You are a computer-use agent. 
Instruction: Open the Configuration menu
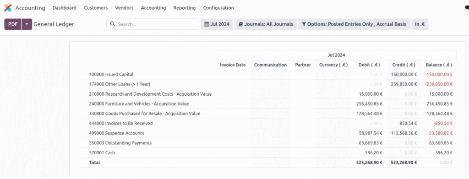click(x=218, y=8)
